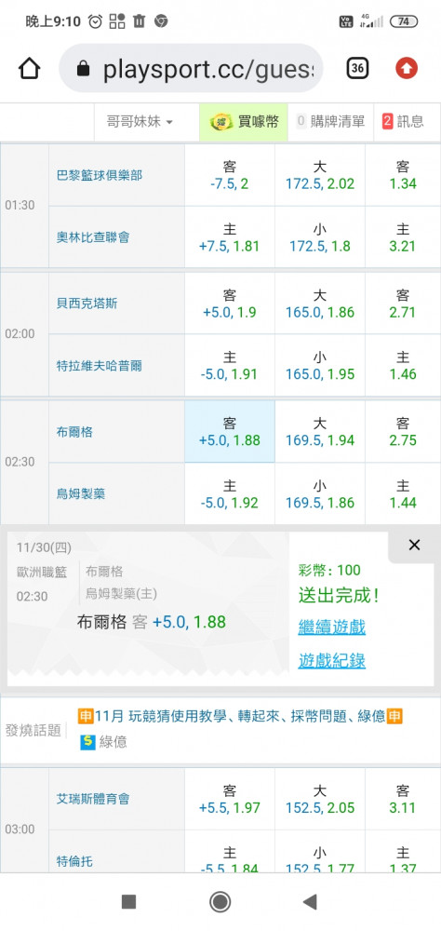Open the browser tab switcher showing 36
This screenshot has width=441, height=931.
[357, 68]
